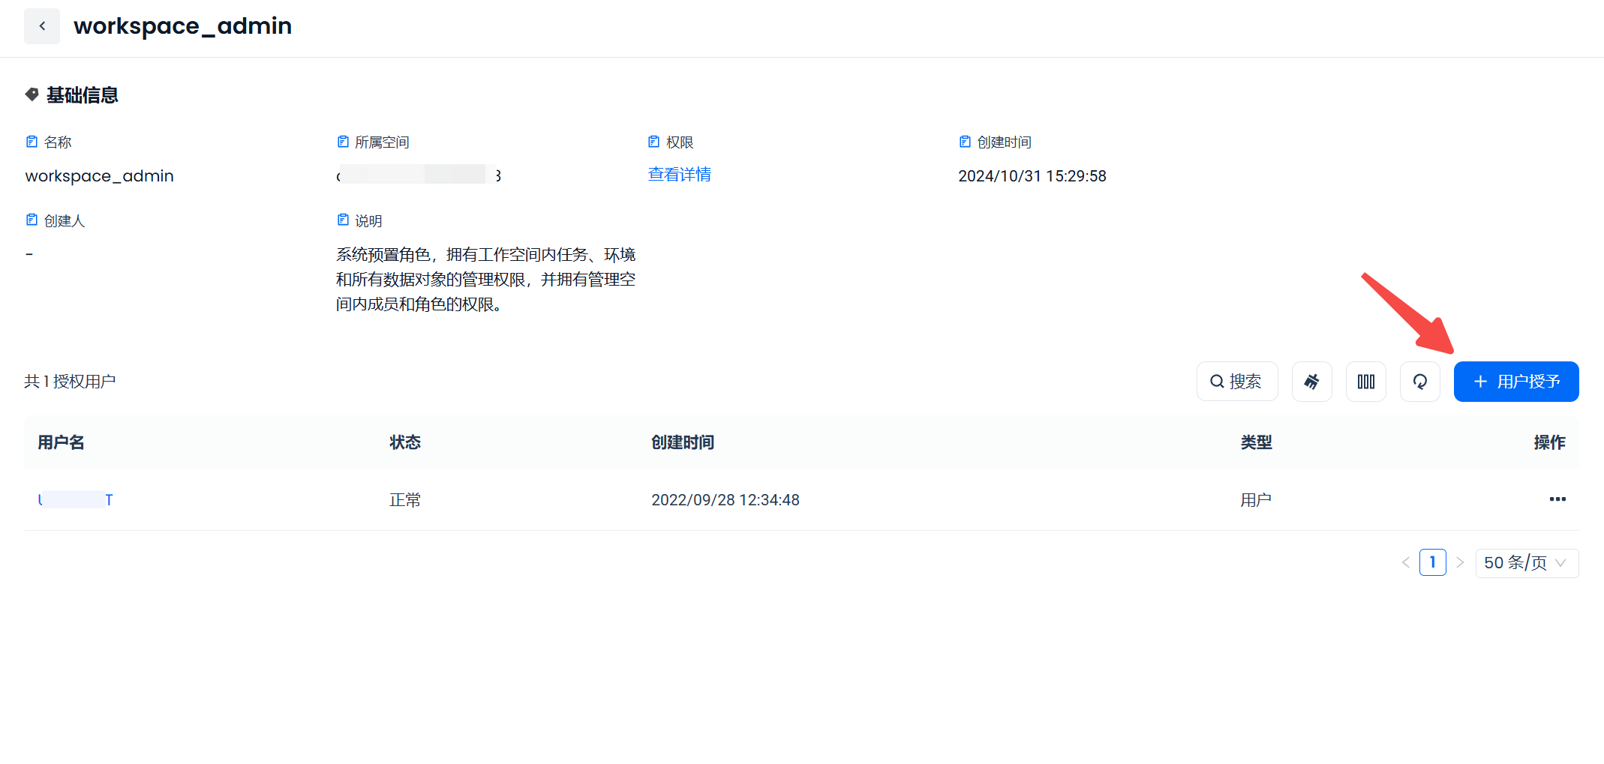Click the copy icon next to 创建人
The image size is (1604, 764).
[x=32, y=220]
